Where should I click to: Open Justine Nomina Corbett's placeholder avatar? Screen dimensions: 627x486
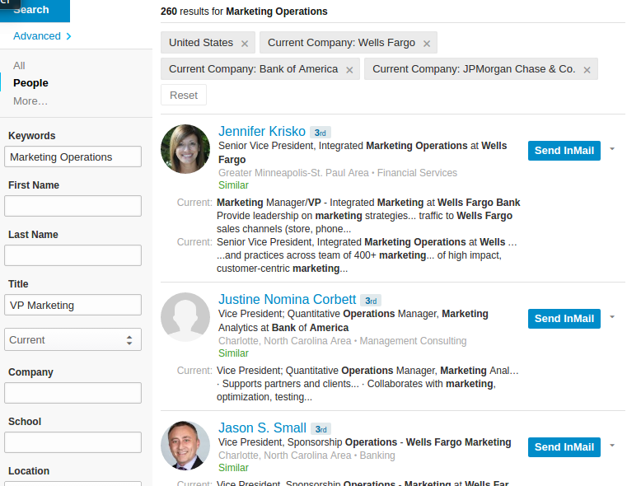coord(185,317)
